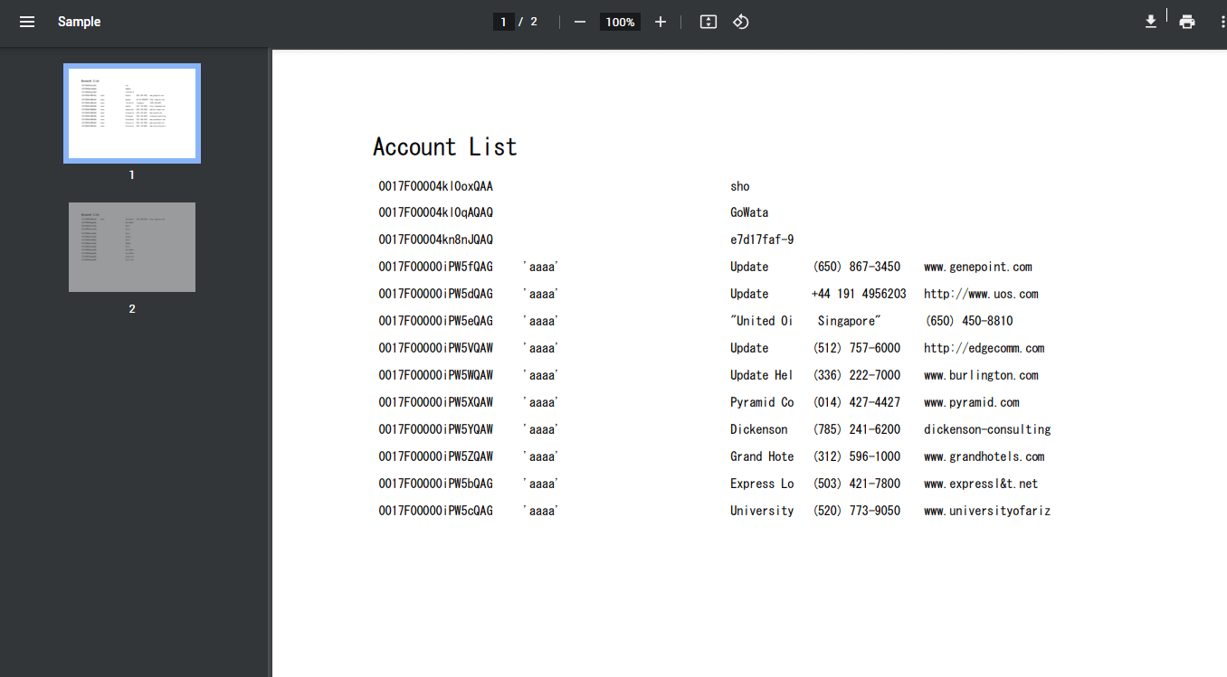The height and width of the screenshot is (677, 1227).
Task: Click the www.pyramid.com URL text
Action: tap(972, 402)
